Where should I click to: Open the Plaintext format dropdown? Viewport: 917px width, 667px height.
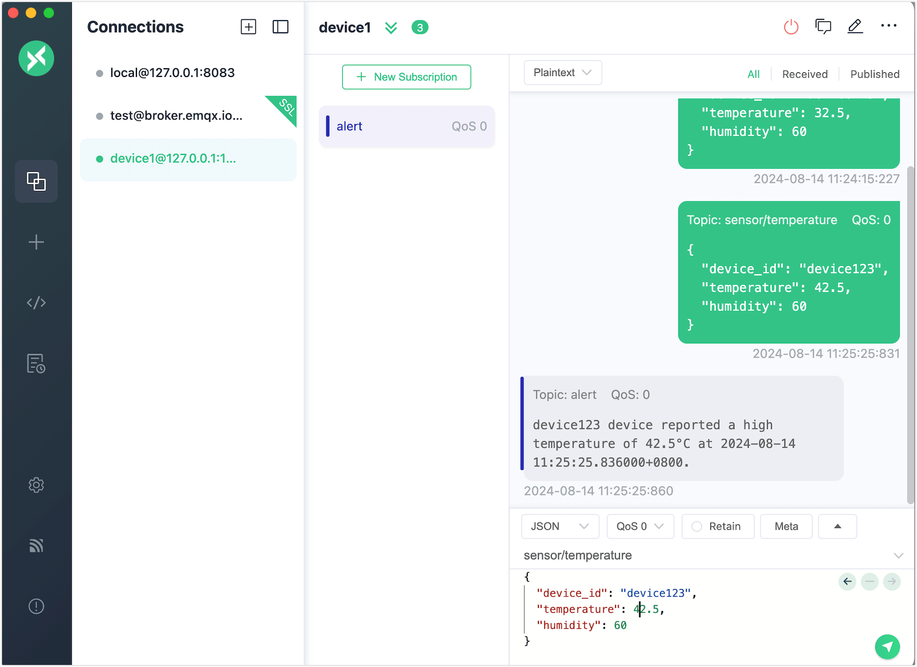point(562,73)
